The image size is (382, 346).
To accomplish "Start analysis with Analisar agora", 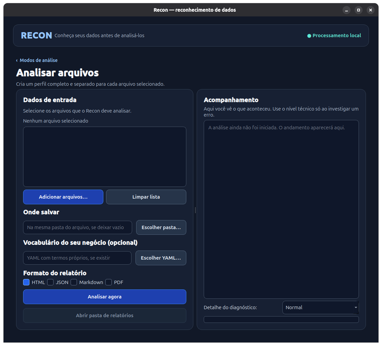I will coord(104,297).
